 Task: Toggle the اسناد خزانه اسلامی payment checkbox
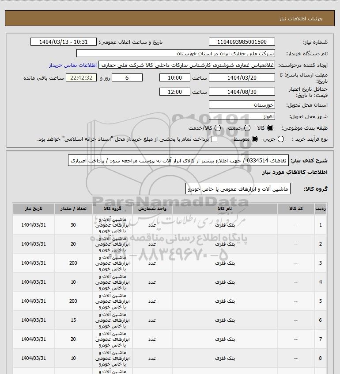click(214, 139)
